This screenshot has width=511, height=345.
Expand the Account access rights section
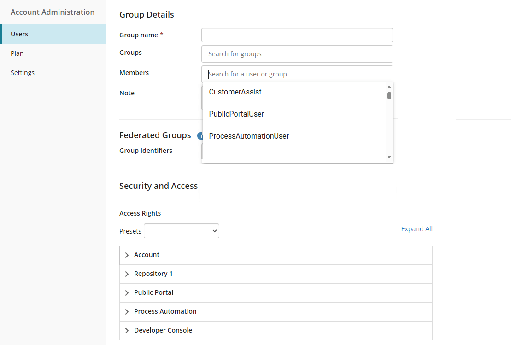tap(127, 255)
